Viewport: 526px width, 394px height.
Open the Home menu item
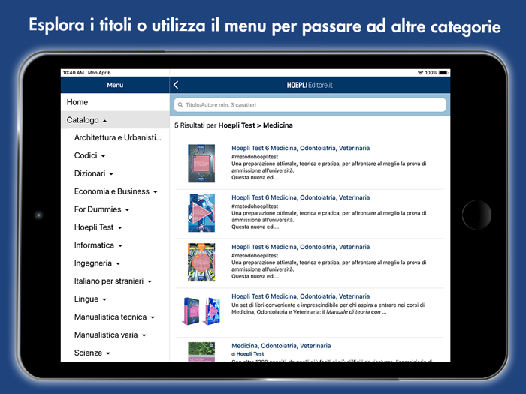coord(115,102)
